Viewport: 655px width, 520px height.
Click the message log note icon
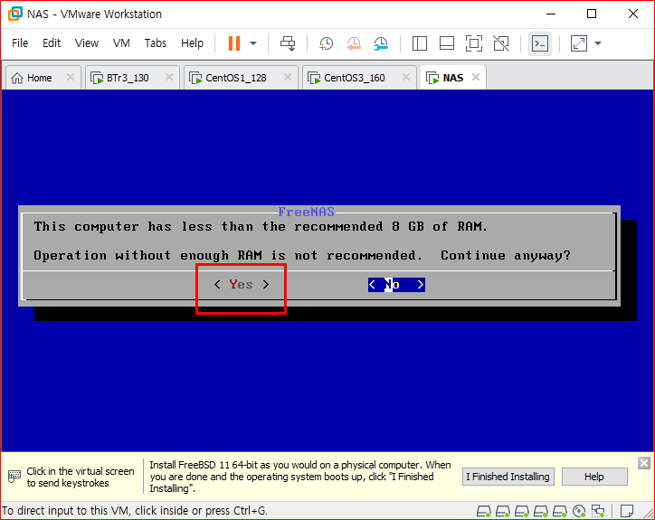point(627,510)
